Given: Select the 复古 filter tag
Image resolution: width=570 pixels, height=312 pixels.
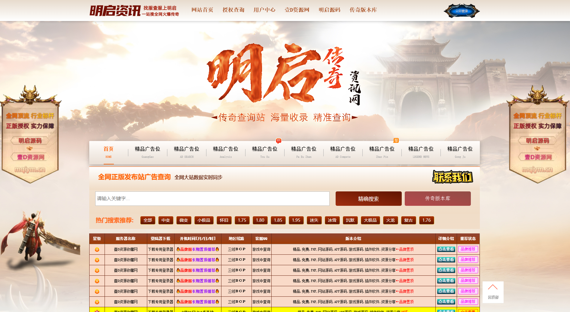Looking at the screenshot, I should point(408,220).
